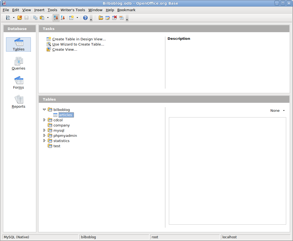Select Tables in Database pane

19,44
